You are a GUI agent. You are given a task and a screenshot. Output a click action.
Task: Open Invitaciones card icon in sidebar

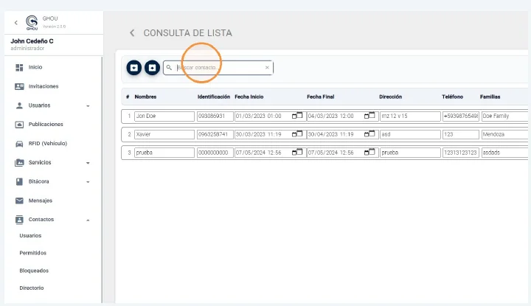point(19,86)
